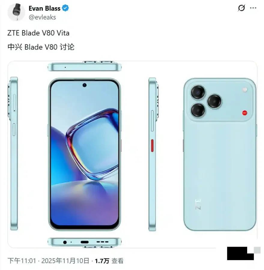Open the left side profile view
264x270 pixels.
pyautogui.click(x=13, y=154)
